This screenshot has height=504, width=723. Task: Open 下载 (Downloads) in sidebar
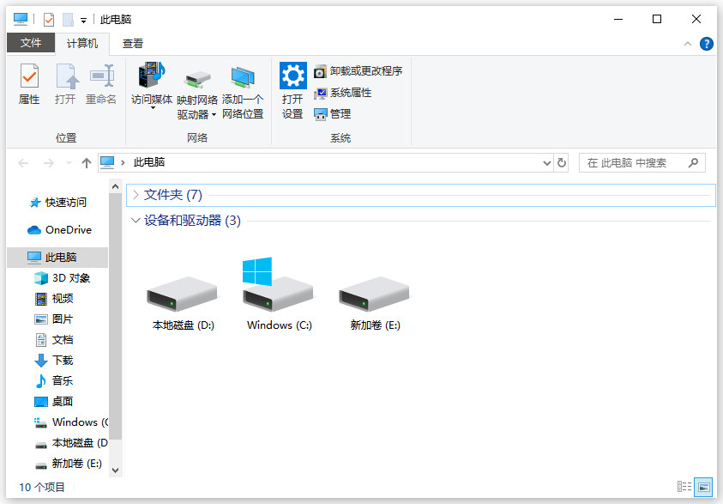tap(54, 360)
